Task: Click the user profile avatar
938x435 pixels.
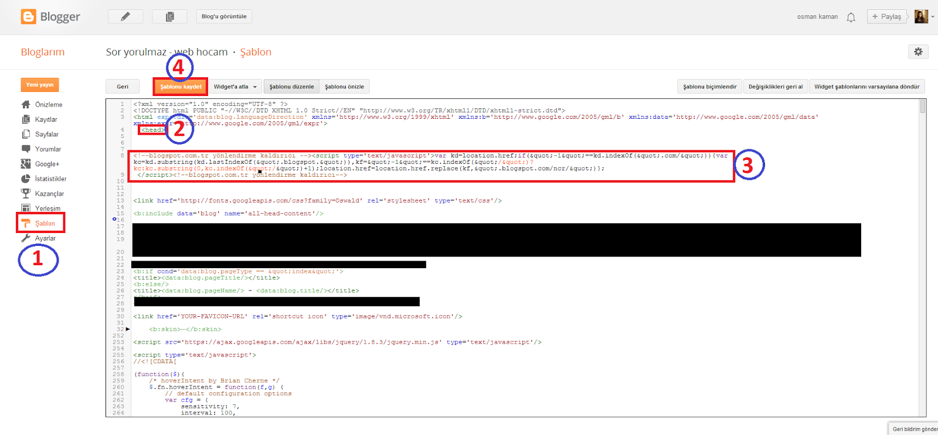Action: tap(921, 16)
